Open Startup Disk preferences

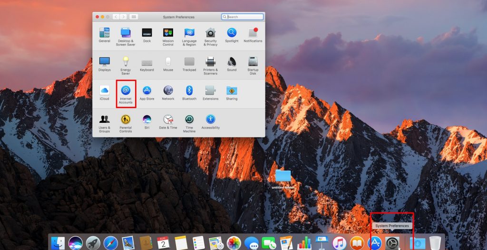(253, 65)
